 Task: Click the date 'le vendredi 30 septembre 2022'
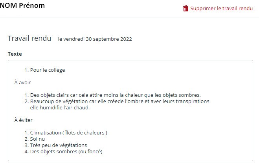[x=95, y=39]
